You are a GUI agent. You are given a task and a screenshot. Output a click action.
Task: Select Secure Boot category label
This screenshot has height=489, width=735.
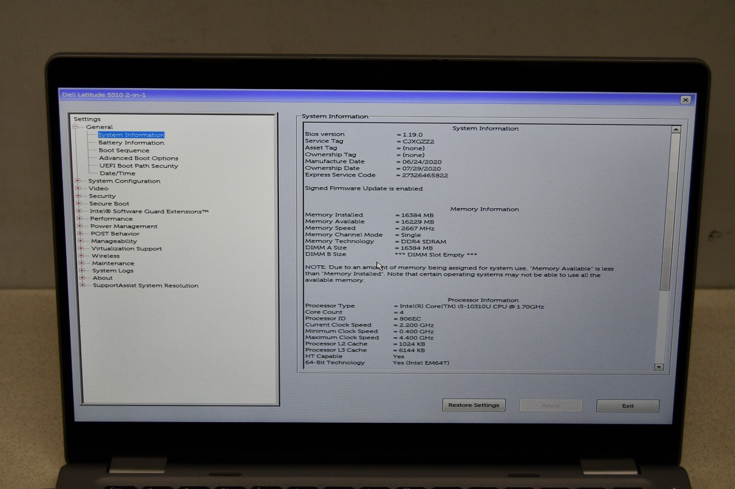[x=109, y=204]
